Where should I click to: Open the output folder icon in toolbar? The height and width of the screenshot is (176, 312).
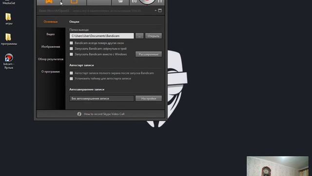[120, 1]
